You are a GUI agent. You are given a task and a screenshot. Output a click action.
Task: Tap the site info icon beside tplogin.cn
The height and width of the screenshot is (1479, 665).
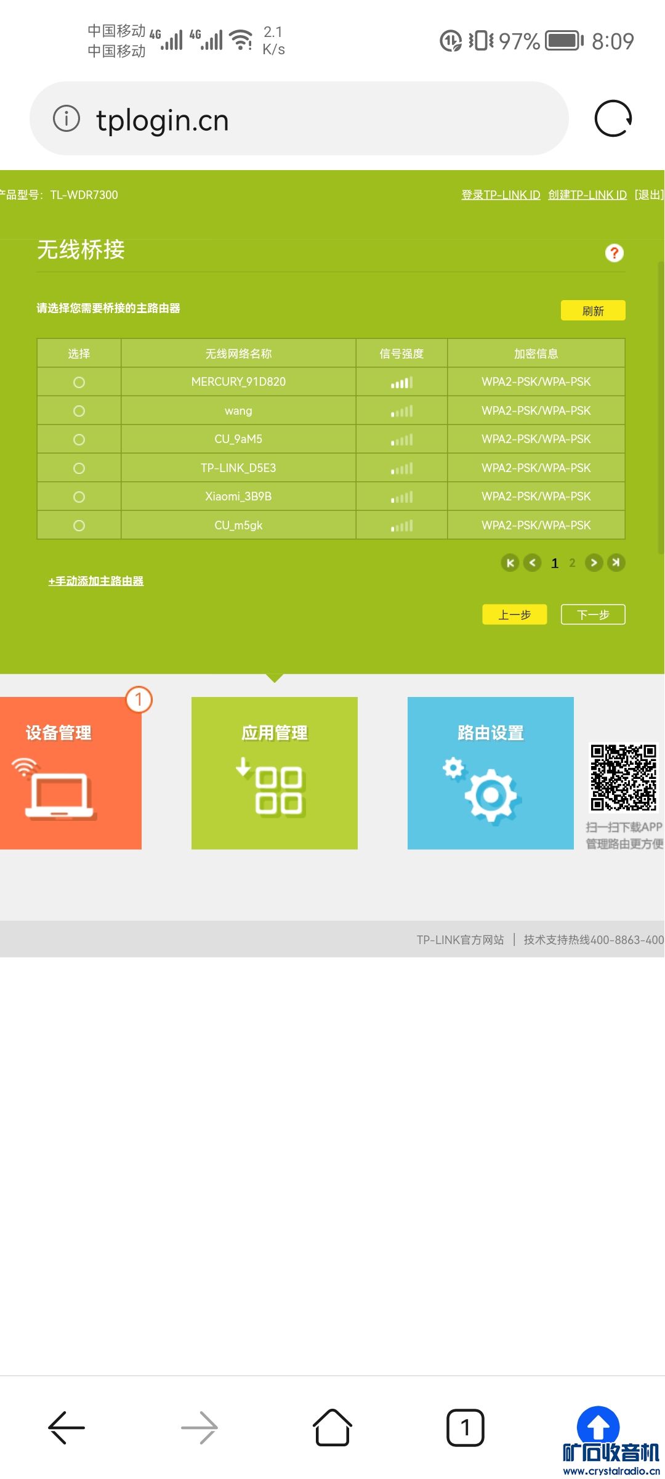tap(66, 118)
